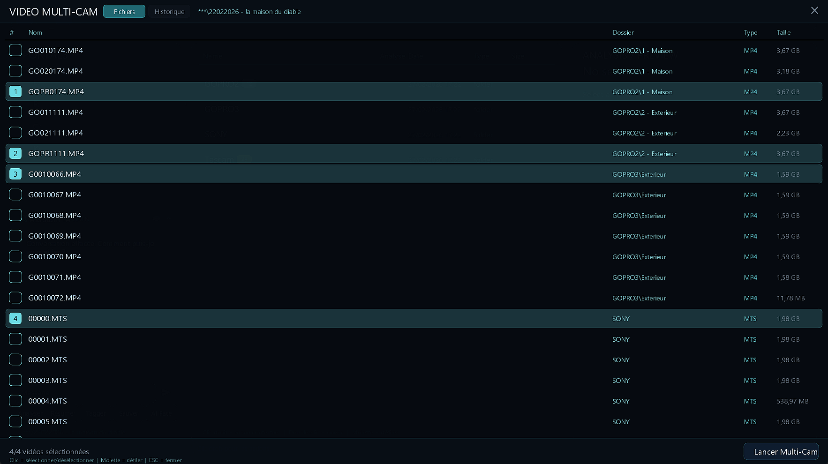Viewport: 828px width, 464px height.
Task: Click Lancer Multi-Cam
Action: point(781,452)
